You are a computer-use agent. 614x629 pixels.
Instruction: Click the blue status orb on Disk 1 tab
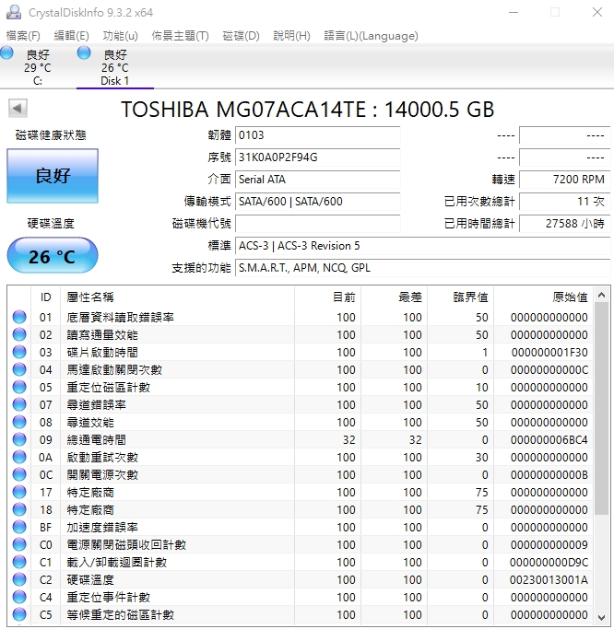click(x=84, y=52)
